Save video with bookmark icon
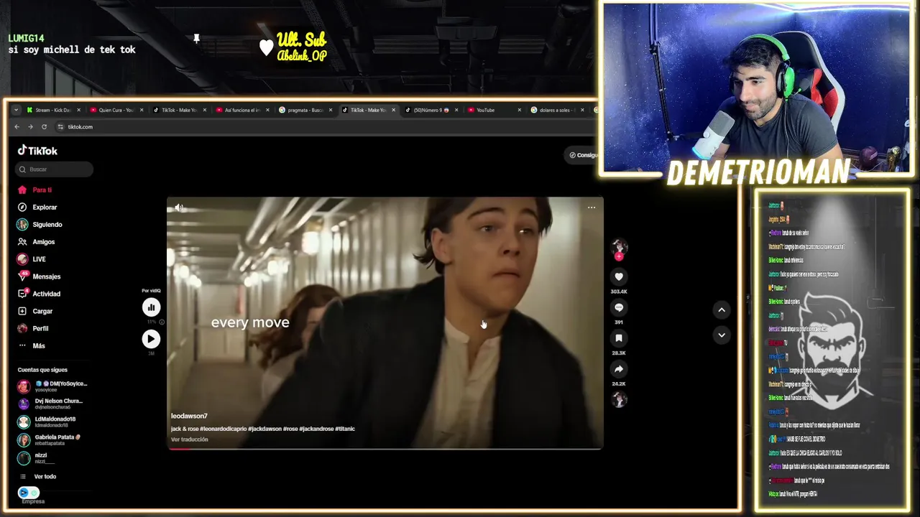 pos(619,338)
